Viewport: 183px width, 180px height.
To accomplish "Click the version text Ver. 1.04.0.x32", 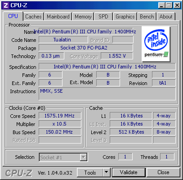I will pos(55,173).
